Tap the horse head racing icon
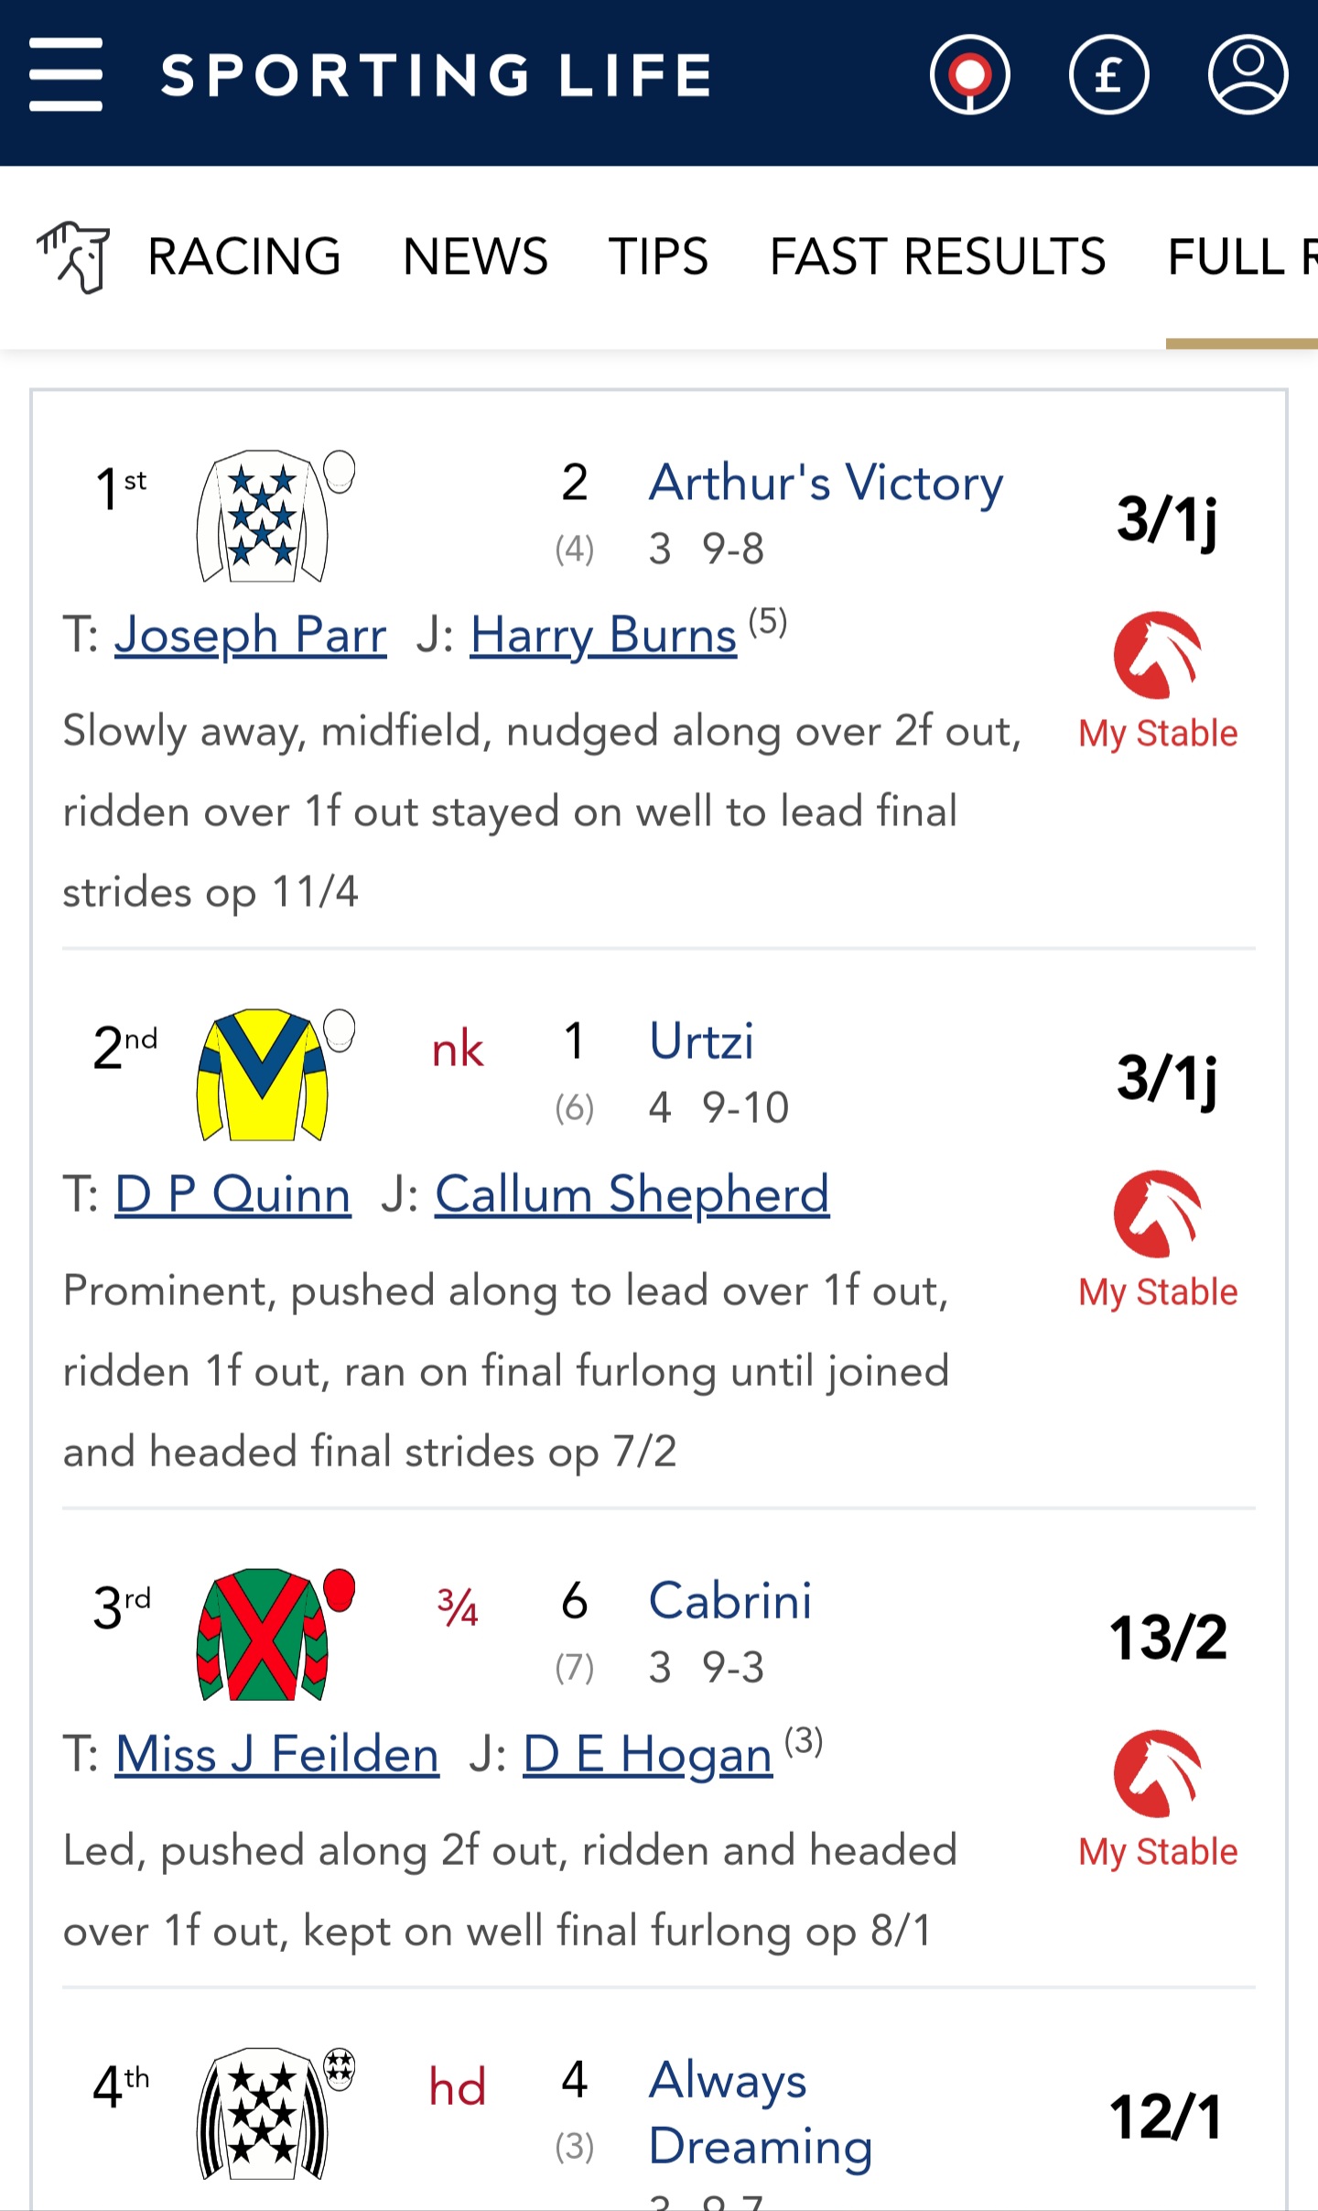 click(x=73, y=256)
